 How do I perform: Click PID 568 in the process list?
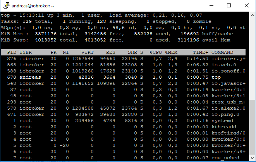pyautogui.click(x=12, y=65)
